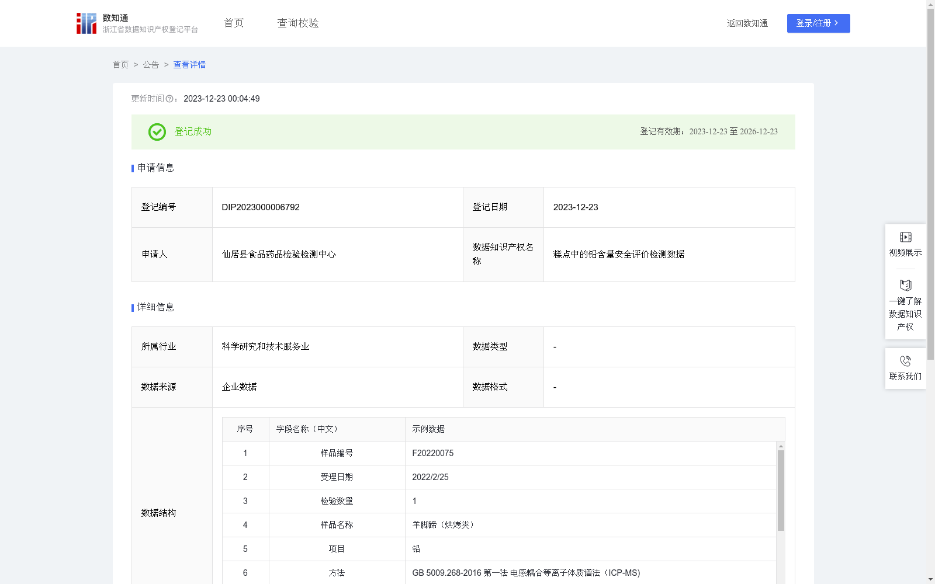
Task: Click the 项目 field name
Action: click(337, 549)
